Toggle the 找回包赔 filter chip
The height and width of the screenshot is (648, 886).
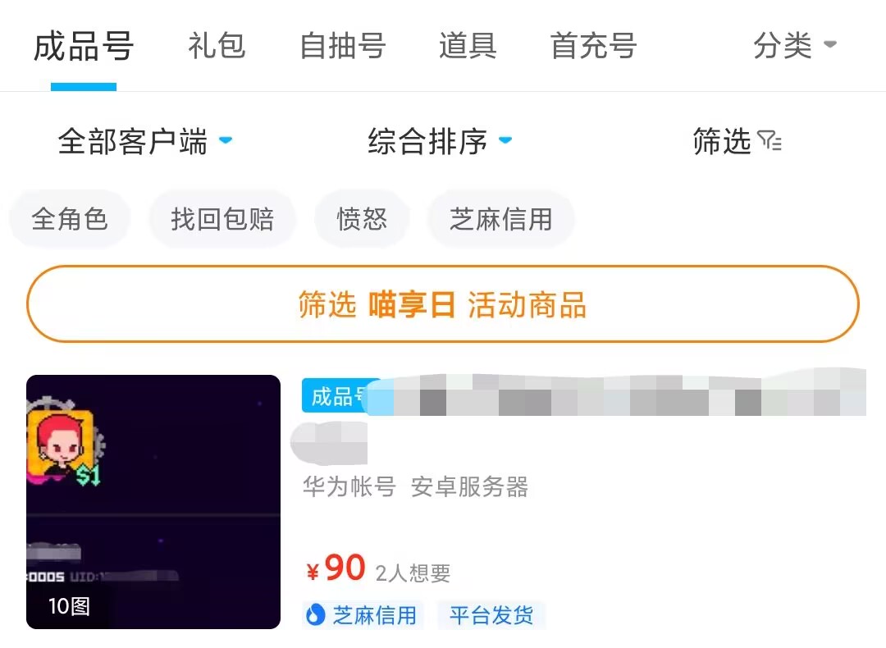[222, 220]
